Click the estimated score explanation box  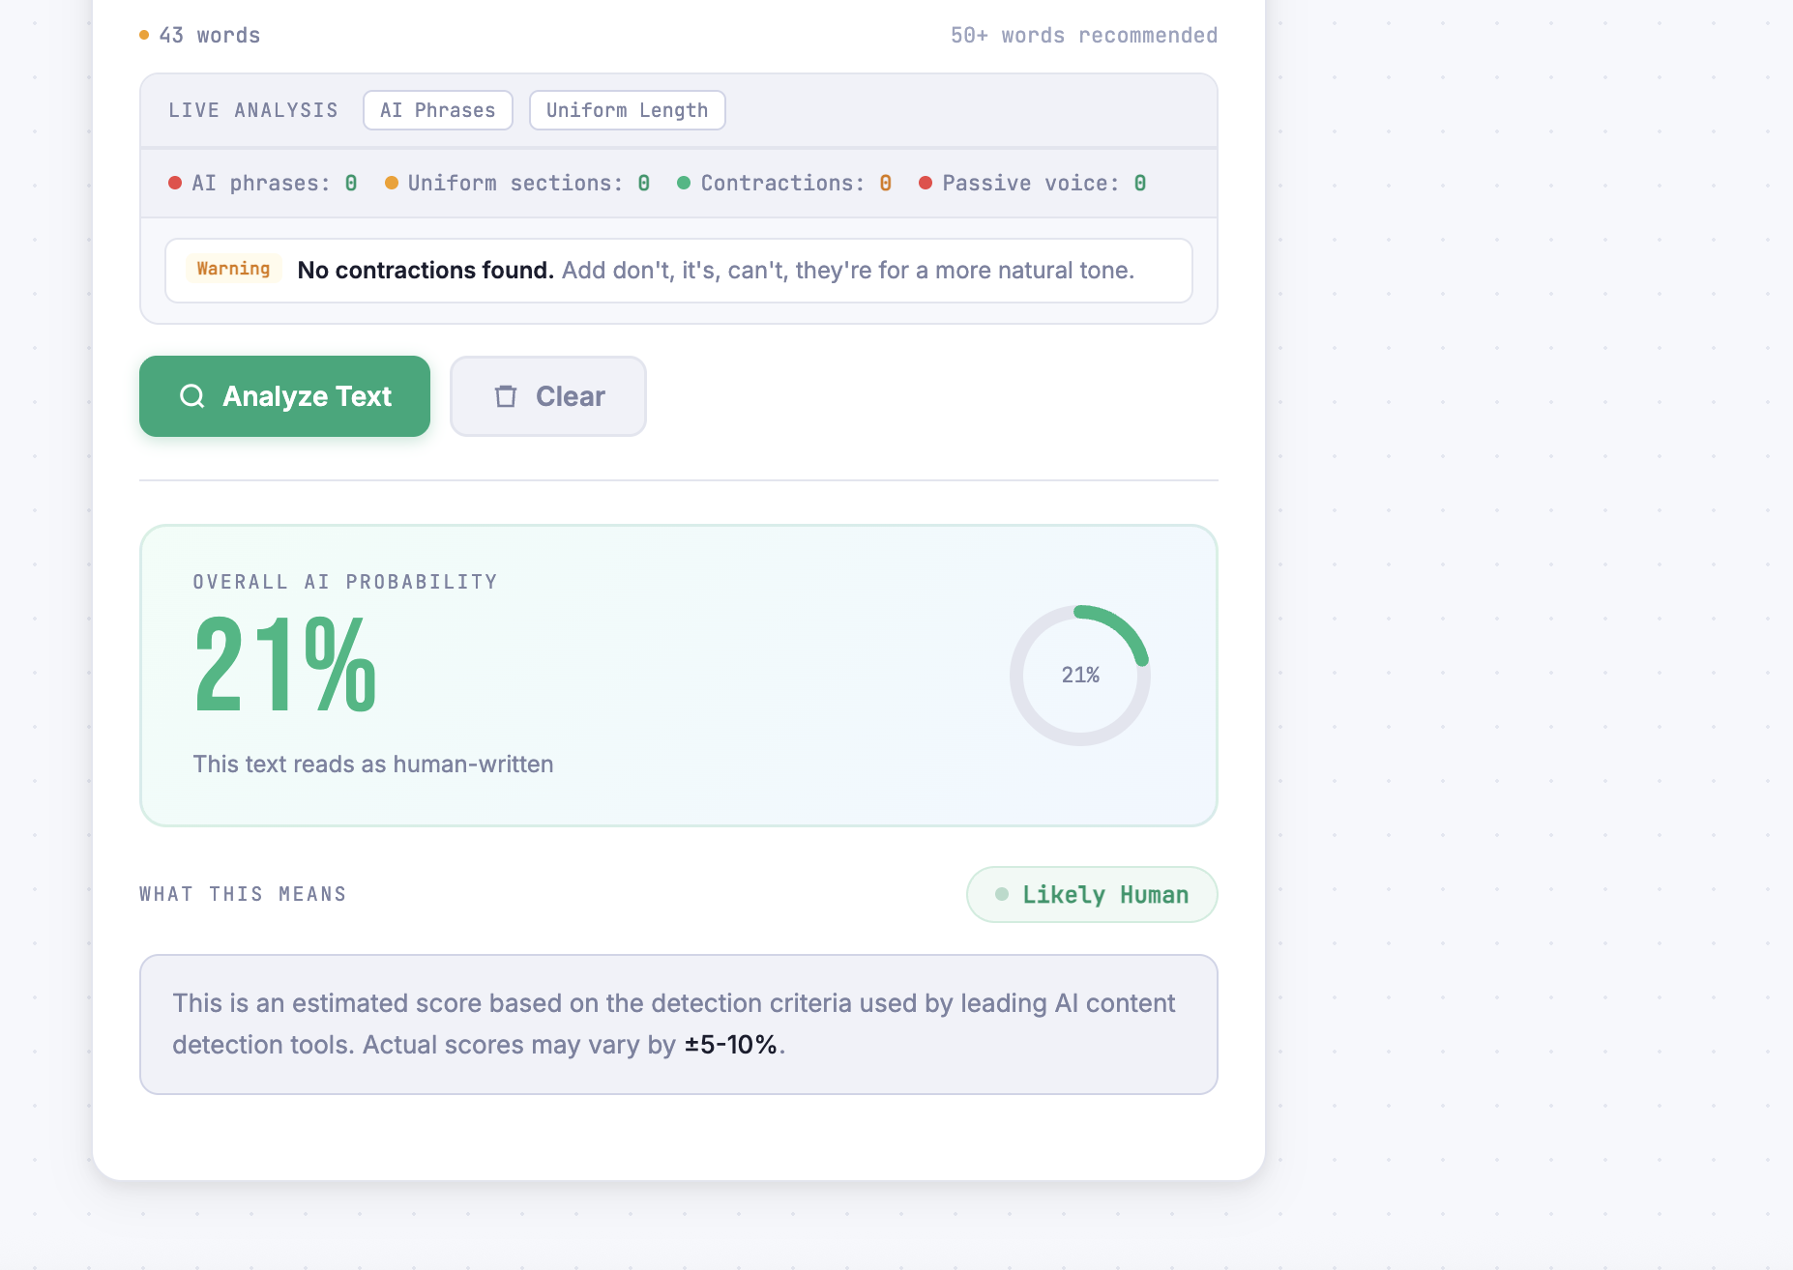pos(679,1025)
